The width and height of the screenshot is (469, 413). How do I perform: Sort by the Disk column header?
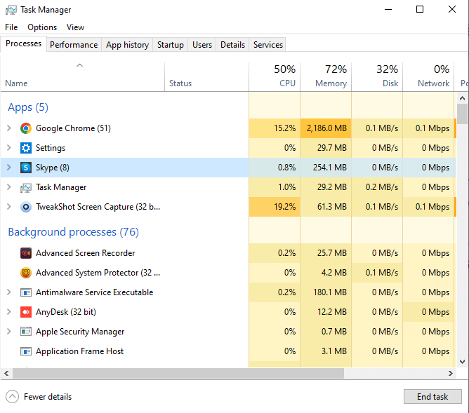[x=377, y=76]
